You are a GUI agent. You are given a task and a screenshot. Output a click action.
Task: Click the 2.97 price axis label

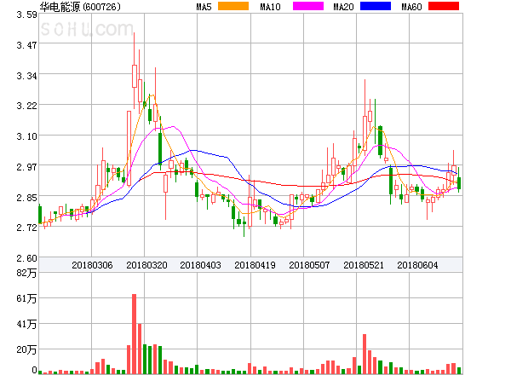pos(26,167)
